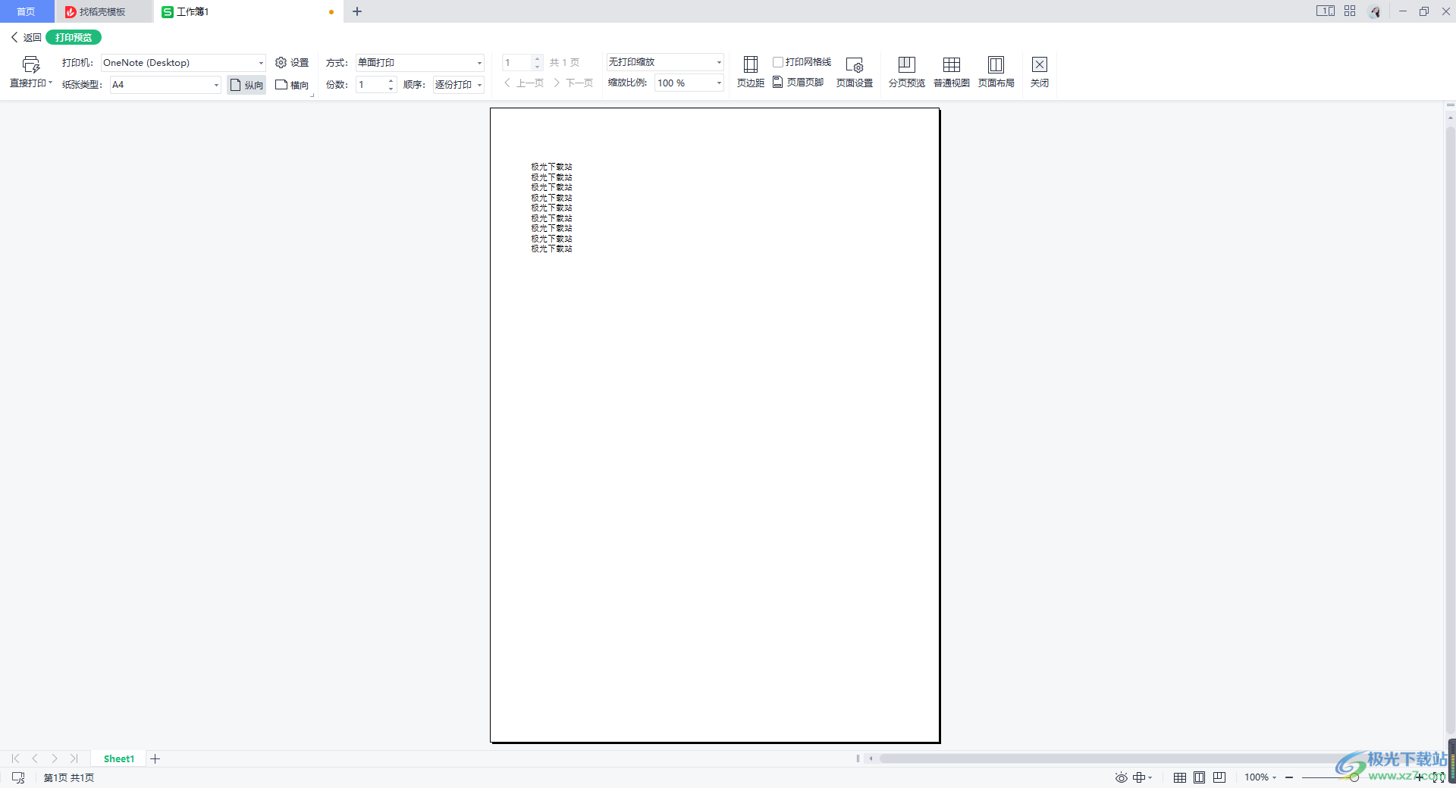Viewport: 1456px width, 788px height.
Task: Open the print scaling 无打印缩放 dropdown
Action: pyautogui.click(x=665, y=62)
